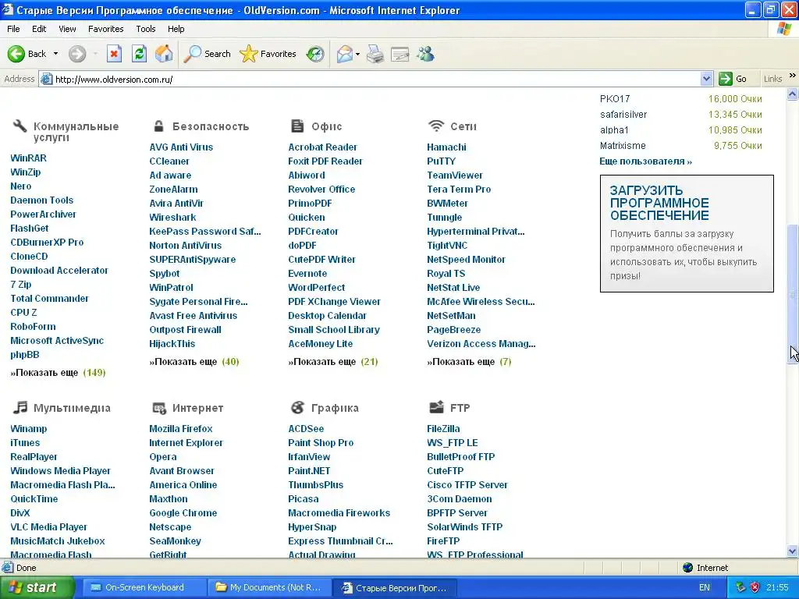Open the Total Commander link
Screen dimensions: 799x599
coord(49,299)
